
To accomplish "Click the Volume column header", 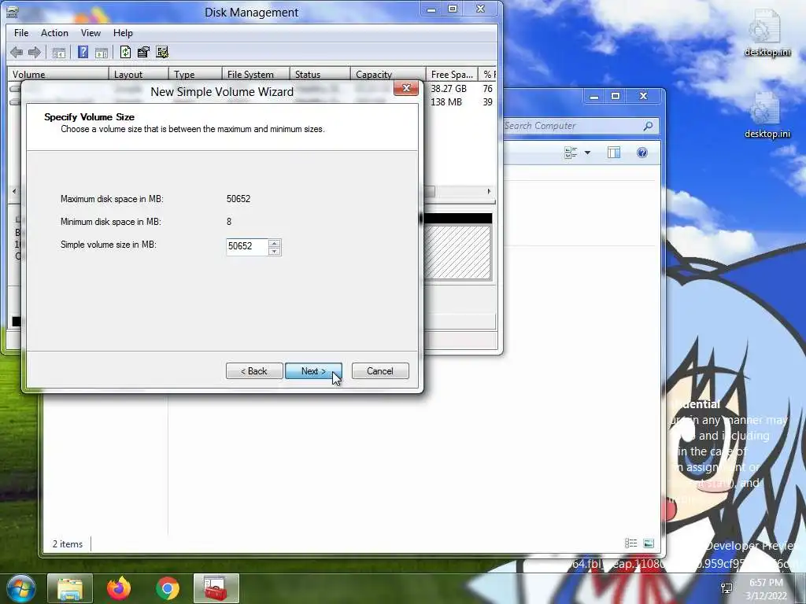I will coord(57,74).
